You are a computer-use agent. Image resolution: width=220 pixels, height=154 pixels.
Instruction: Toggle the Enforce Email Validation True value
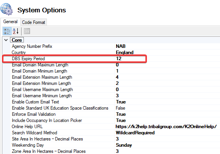coord(121,114)
